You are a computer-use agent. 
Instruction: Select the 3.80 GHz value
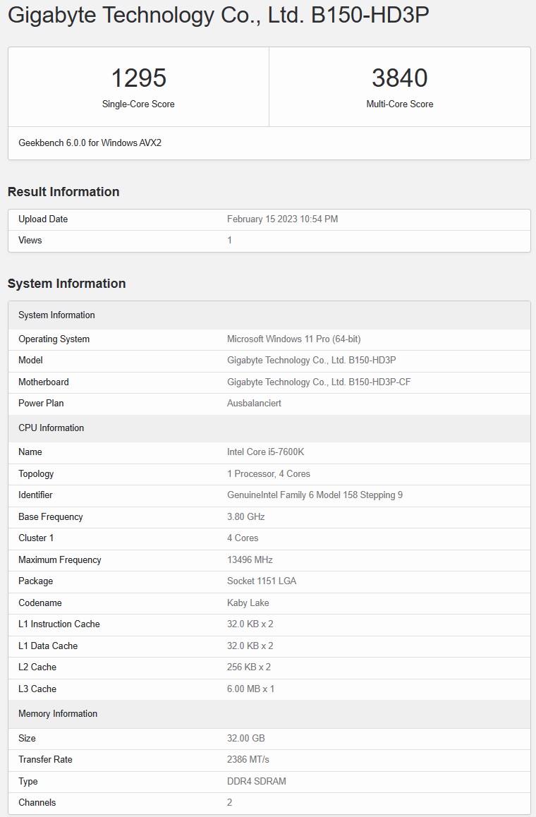pyautogui.click(x=246, y=517)
